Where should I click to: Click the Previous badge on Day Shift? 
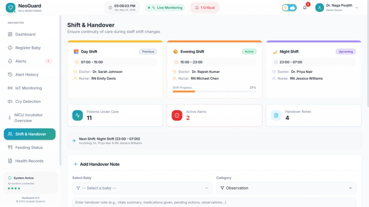click(x=148, y=52)
